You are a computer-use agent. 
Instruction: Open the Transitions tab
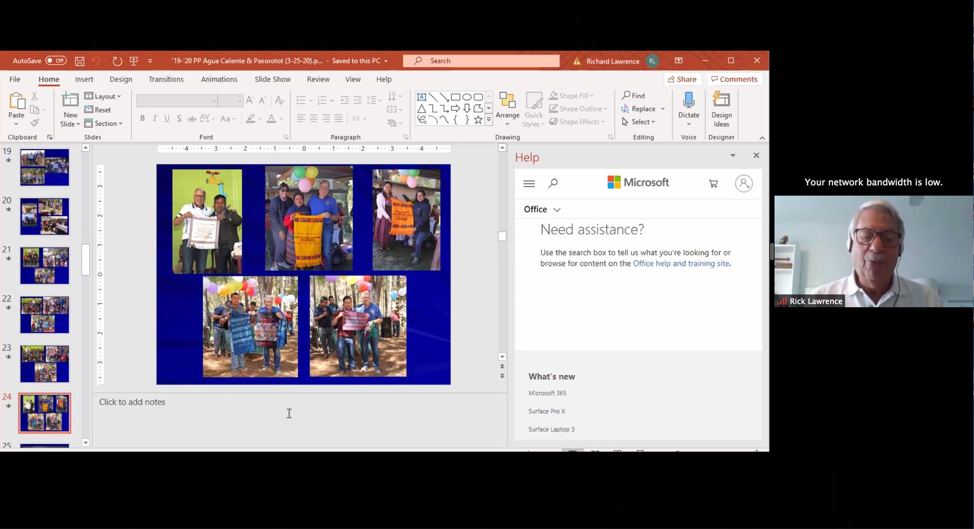coord(166,79)
